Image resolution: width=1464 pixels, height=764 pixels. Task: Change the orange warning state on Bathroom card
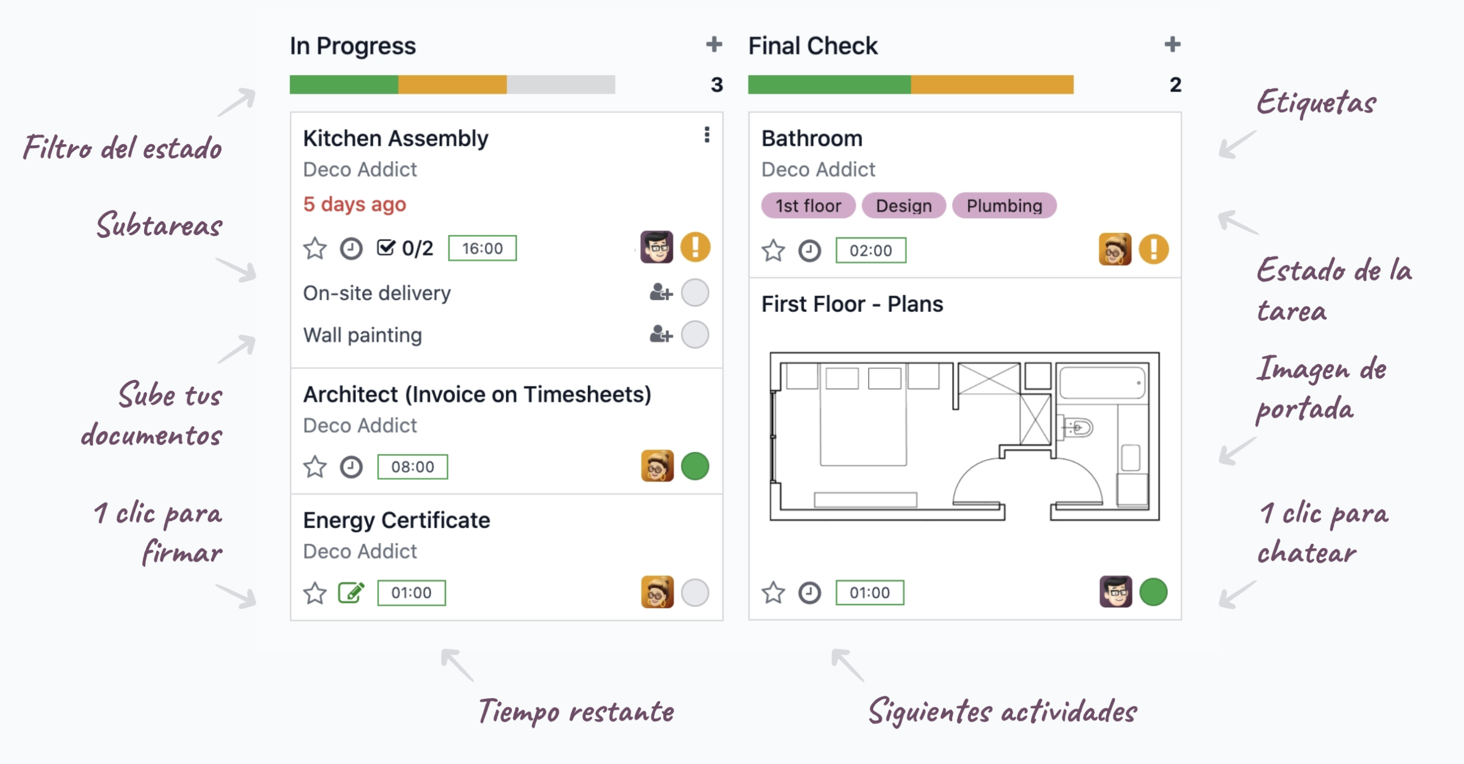(1153, 249)
